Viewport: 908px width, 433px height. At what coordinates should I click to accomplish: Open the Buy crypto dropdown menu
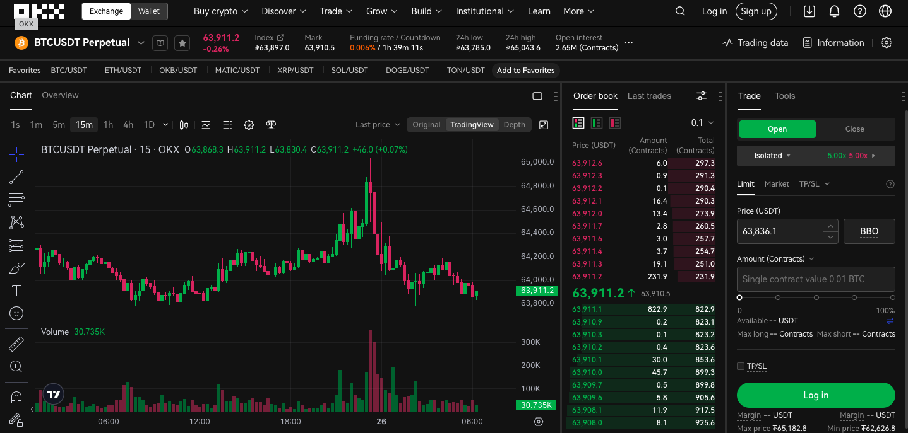[220, 11]
